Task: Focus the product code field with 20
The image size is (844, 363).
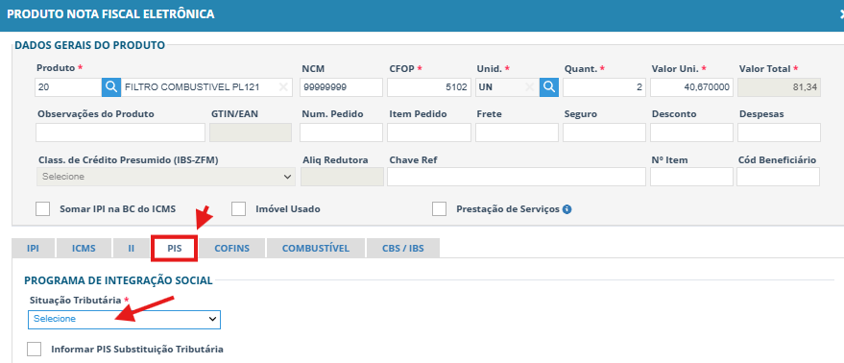Action: click(x=68, y=86)
